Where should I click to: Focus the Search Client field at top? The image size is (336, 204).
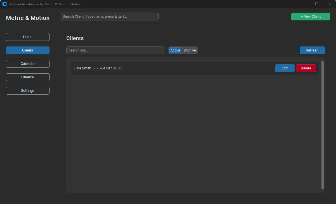tap(110, 17)
